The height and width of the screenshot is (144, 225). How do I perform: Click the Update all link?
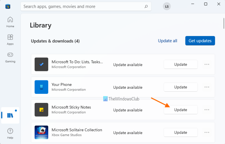(x=167, y=41)
